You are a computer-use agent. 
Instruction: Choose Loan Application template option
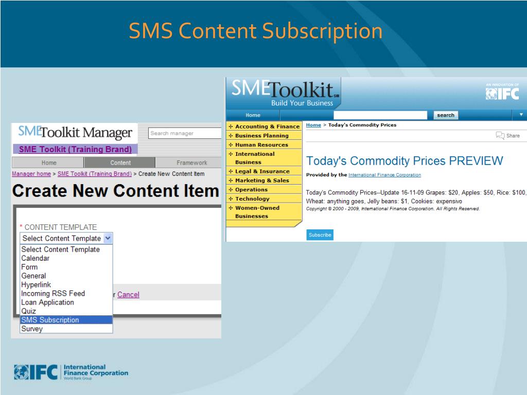coord(48,302)
